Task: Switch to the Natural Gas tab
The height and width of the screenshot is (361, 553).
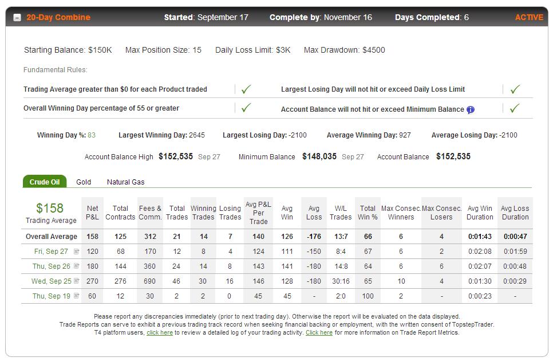Action: click(125, 182)
